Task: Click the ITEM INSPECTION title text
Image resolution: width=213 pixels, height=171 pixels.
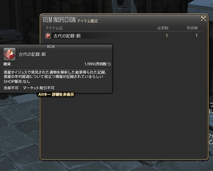Action: click(59, 20)
